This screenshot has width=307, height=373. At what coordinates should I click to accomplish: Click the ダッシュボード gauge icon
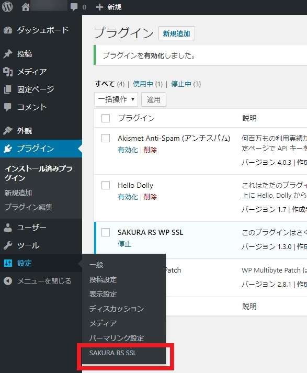tap(8, 30)
